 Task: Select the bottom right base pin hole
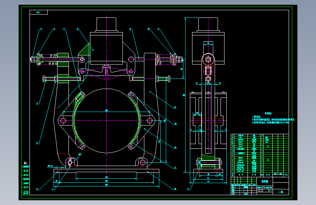tap(143, 162)
